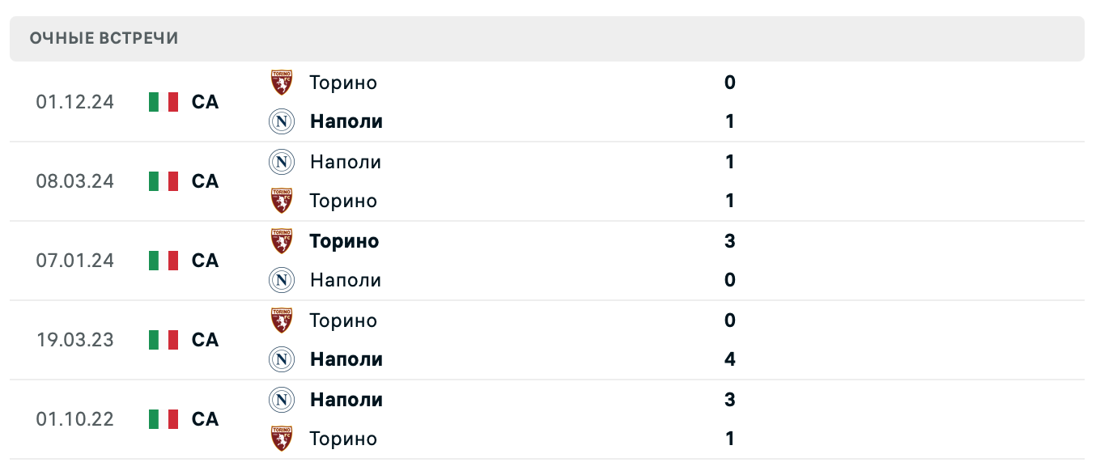Select the Napoli emblem in the 07.01.24 row

[x=281, y=280]
